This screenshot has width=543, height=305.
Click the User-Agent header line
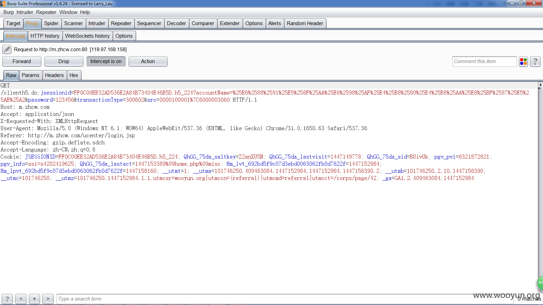point(184,128)
